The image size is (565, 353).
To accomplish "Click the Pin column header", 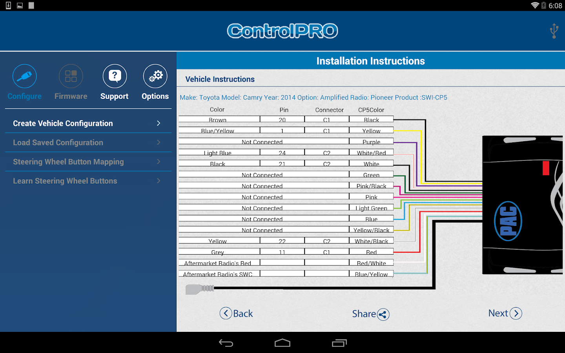I will click(284, 110).
